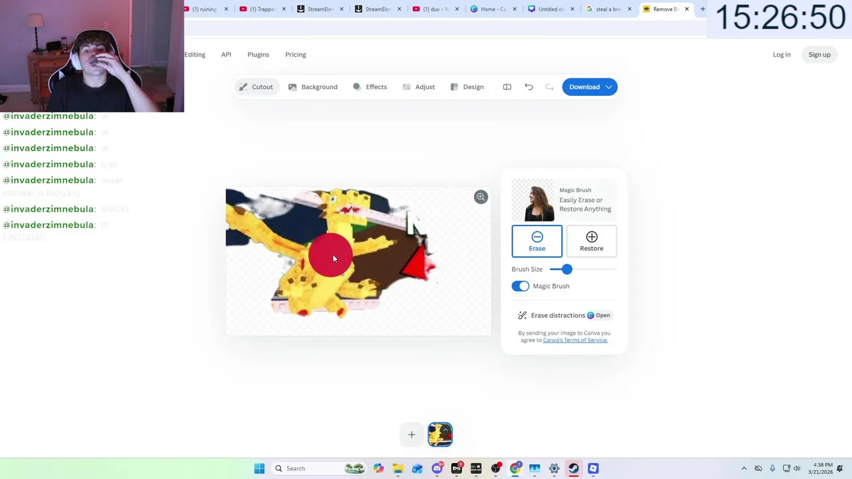Click the redo arrow in the editor toolbar
852x479 pixels.
(x=549, y=87)
